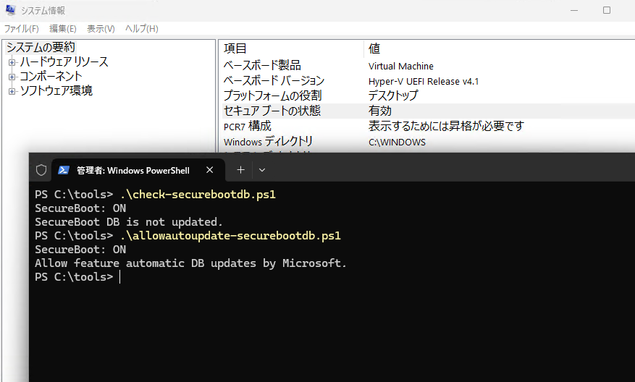The height and width of the screenshot is (382, 635).
Task: Maximize the System Information window
Action: click(607, 10)
